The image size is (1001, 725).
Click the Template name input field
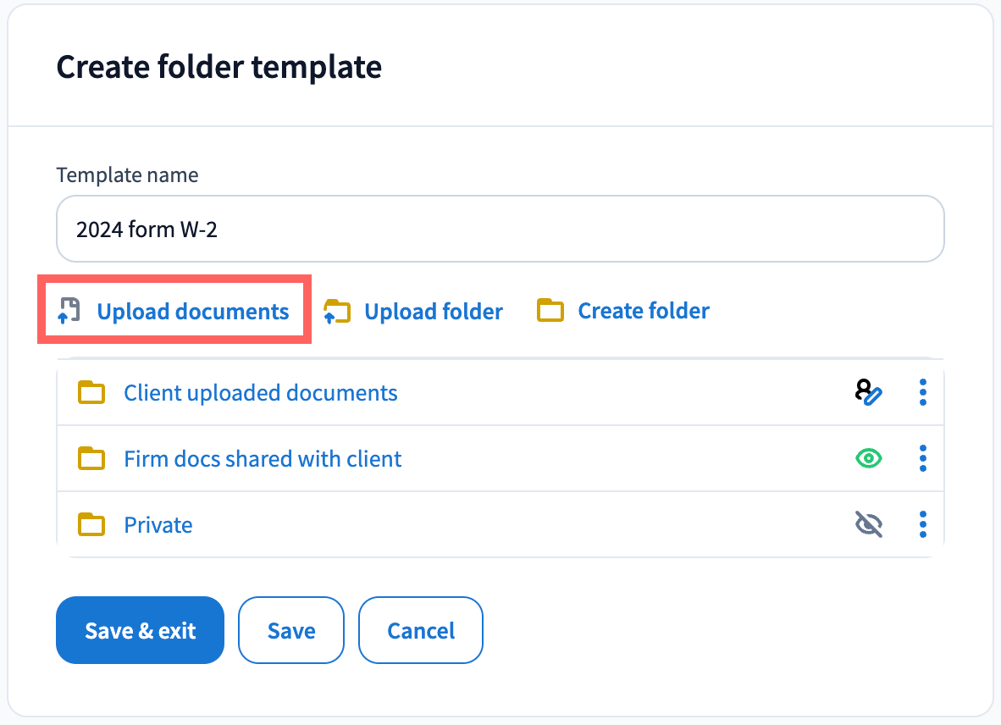(500, 230)
